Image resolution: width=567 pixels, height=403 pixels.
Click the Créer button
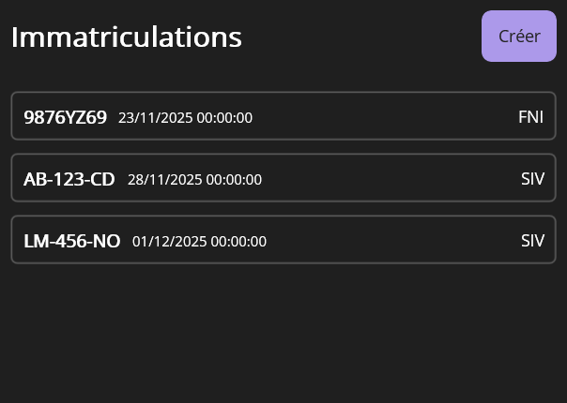(x=518, y=37)
